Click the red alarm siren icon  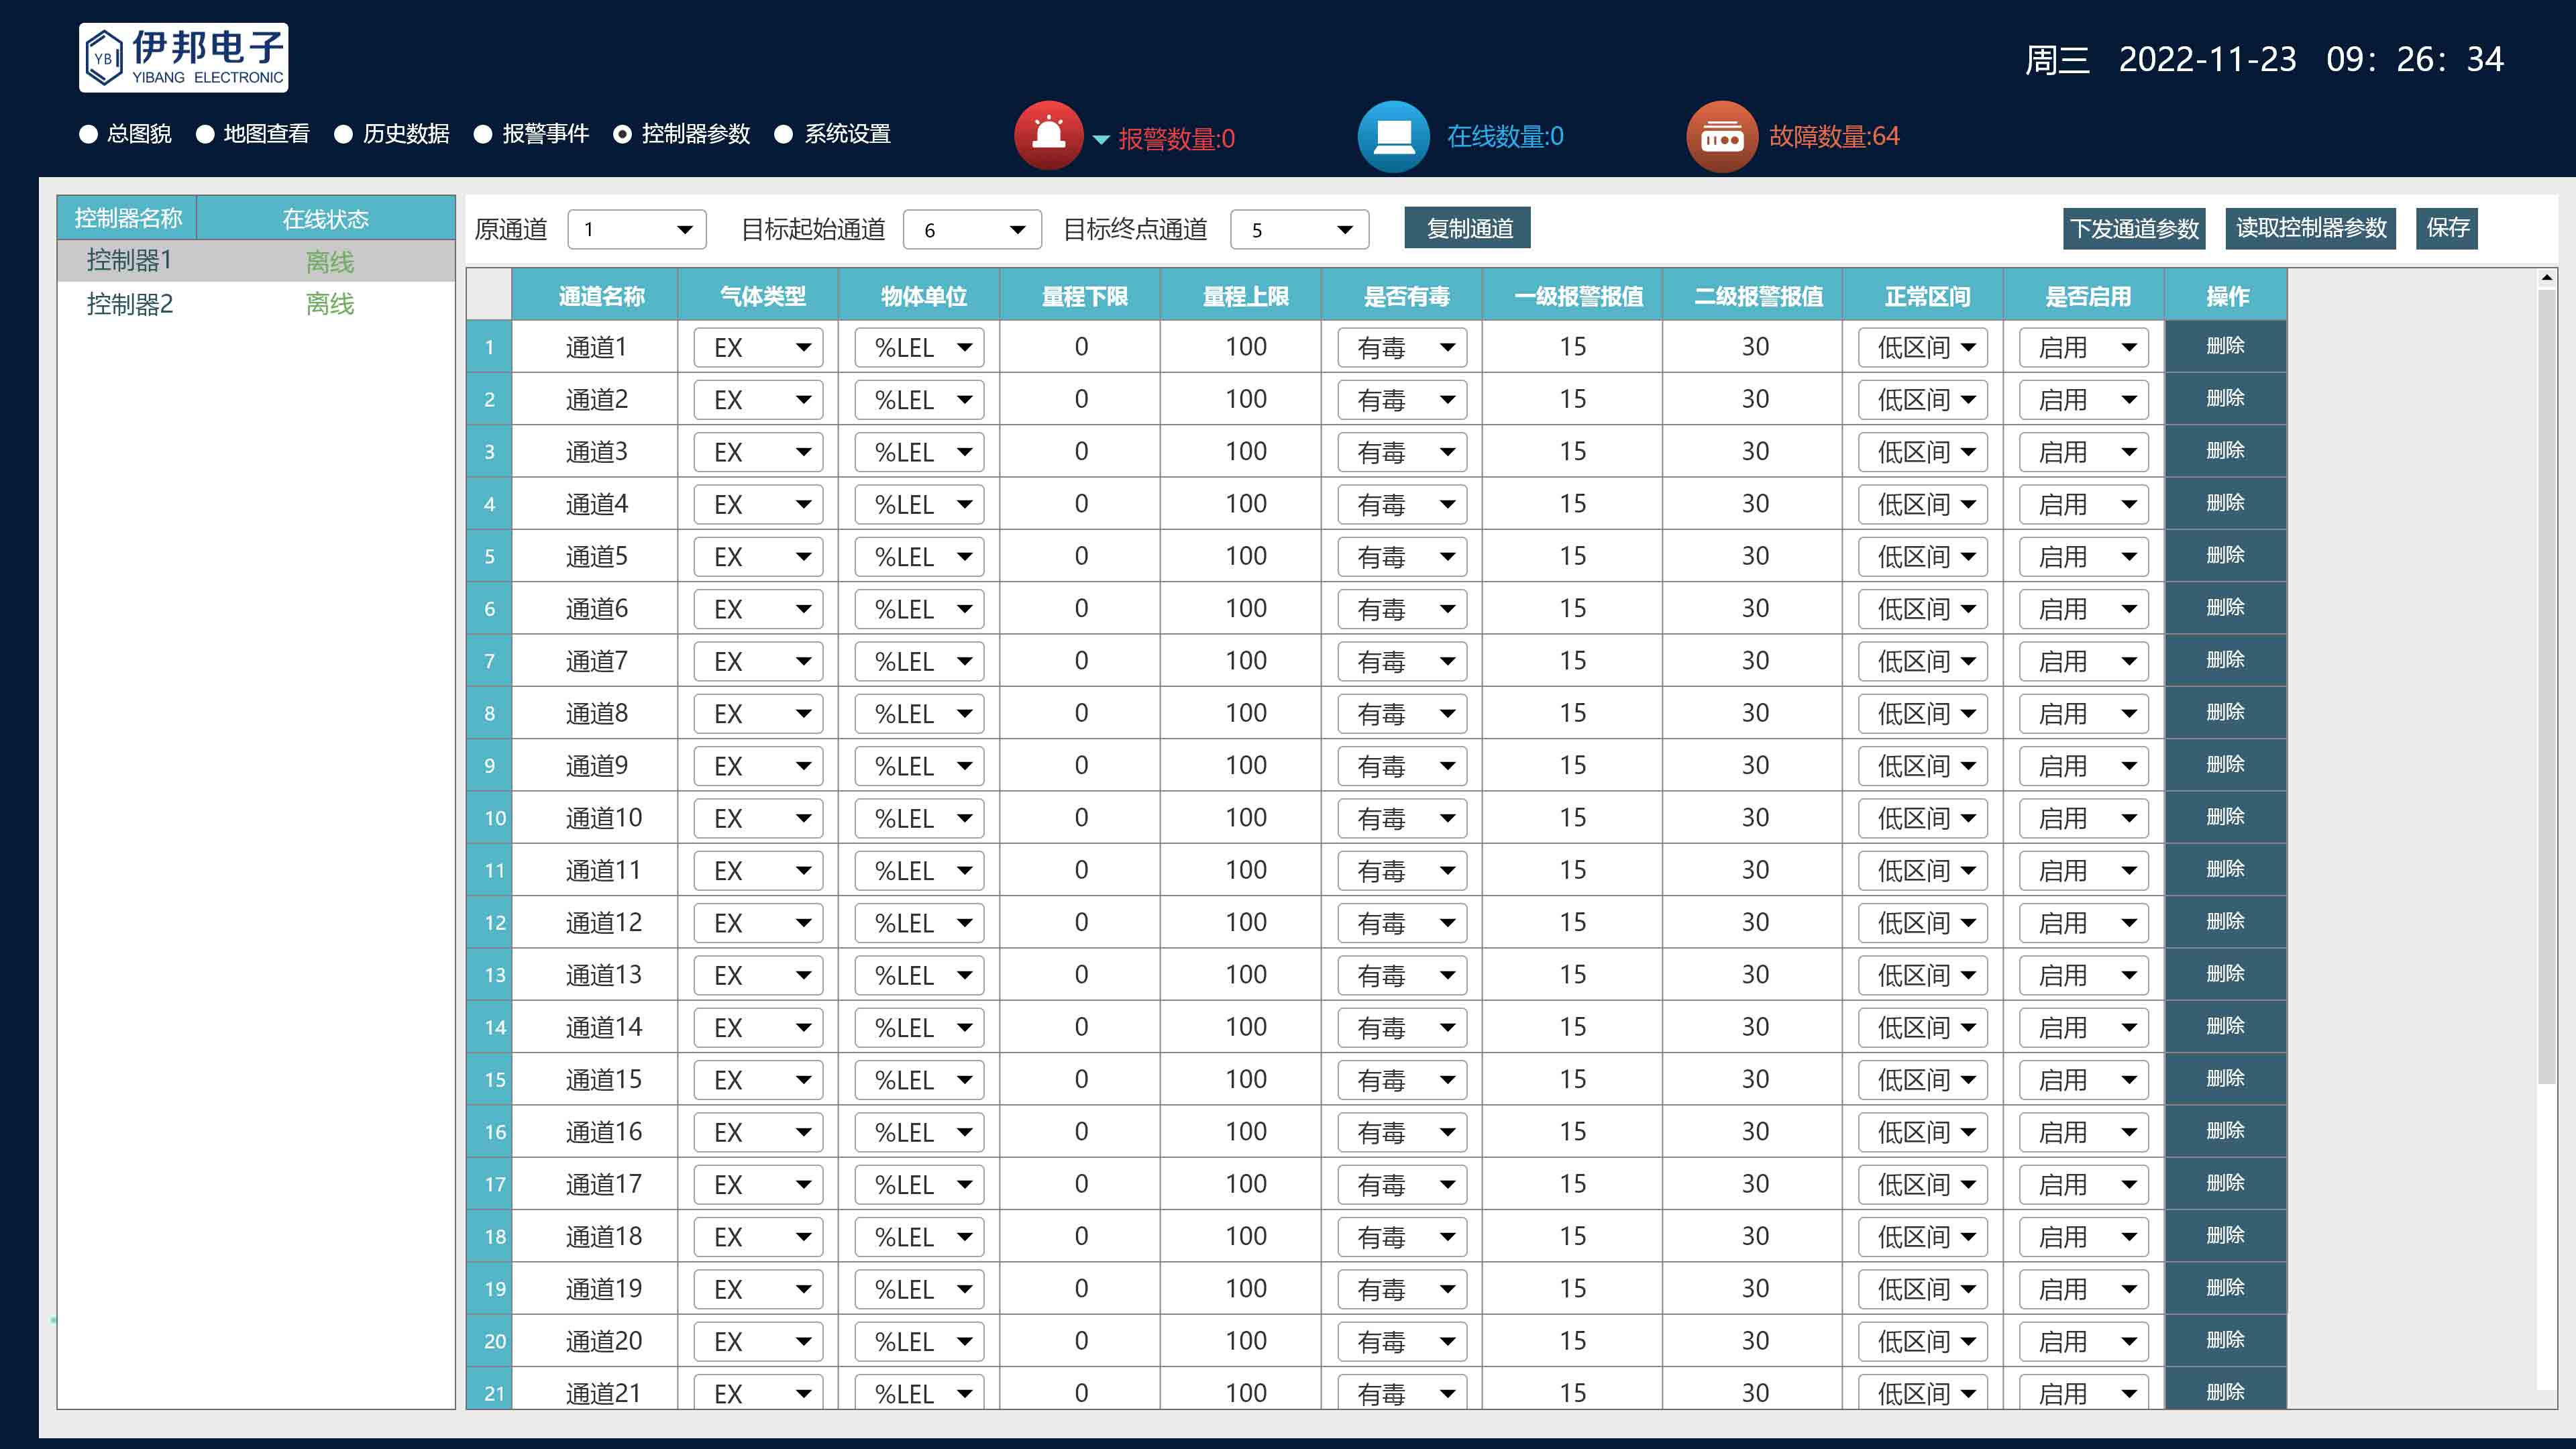pyautogui.click(x=1048, y=135)
